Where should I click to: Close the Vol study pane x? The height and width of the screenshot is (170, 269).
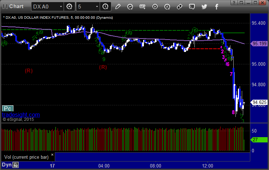(52, 155)
